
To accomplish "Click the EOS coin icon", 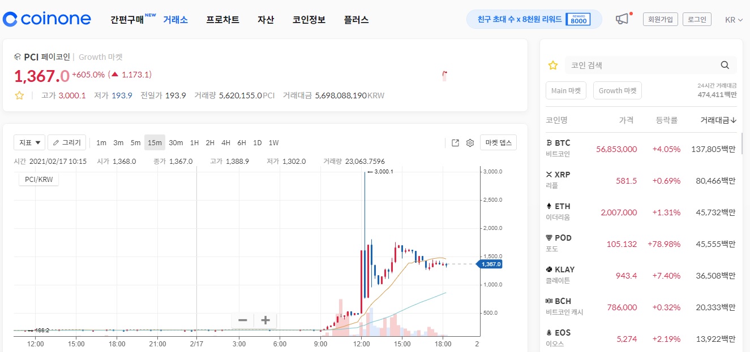I will (x=548, y=333).
